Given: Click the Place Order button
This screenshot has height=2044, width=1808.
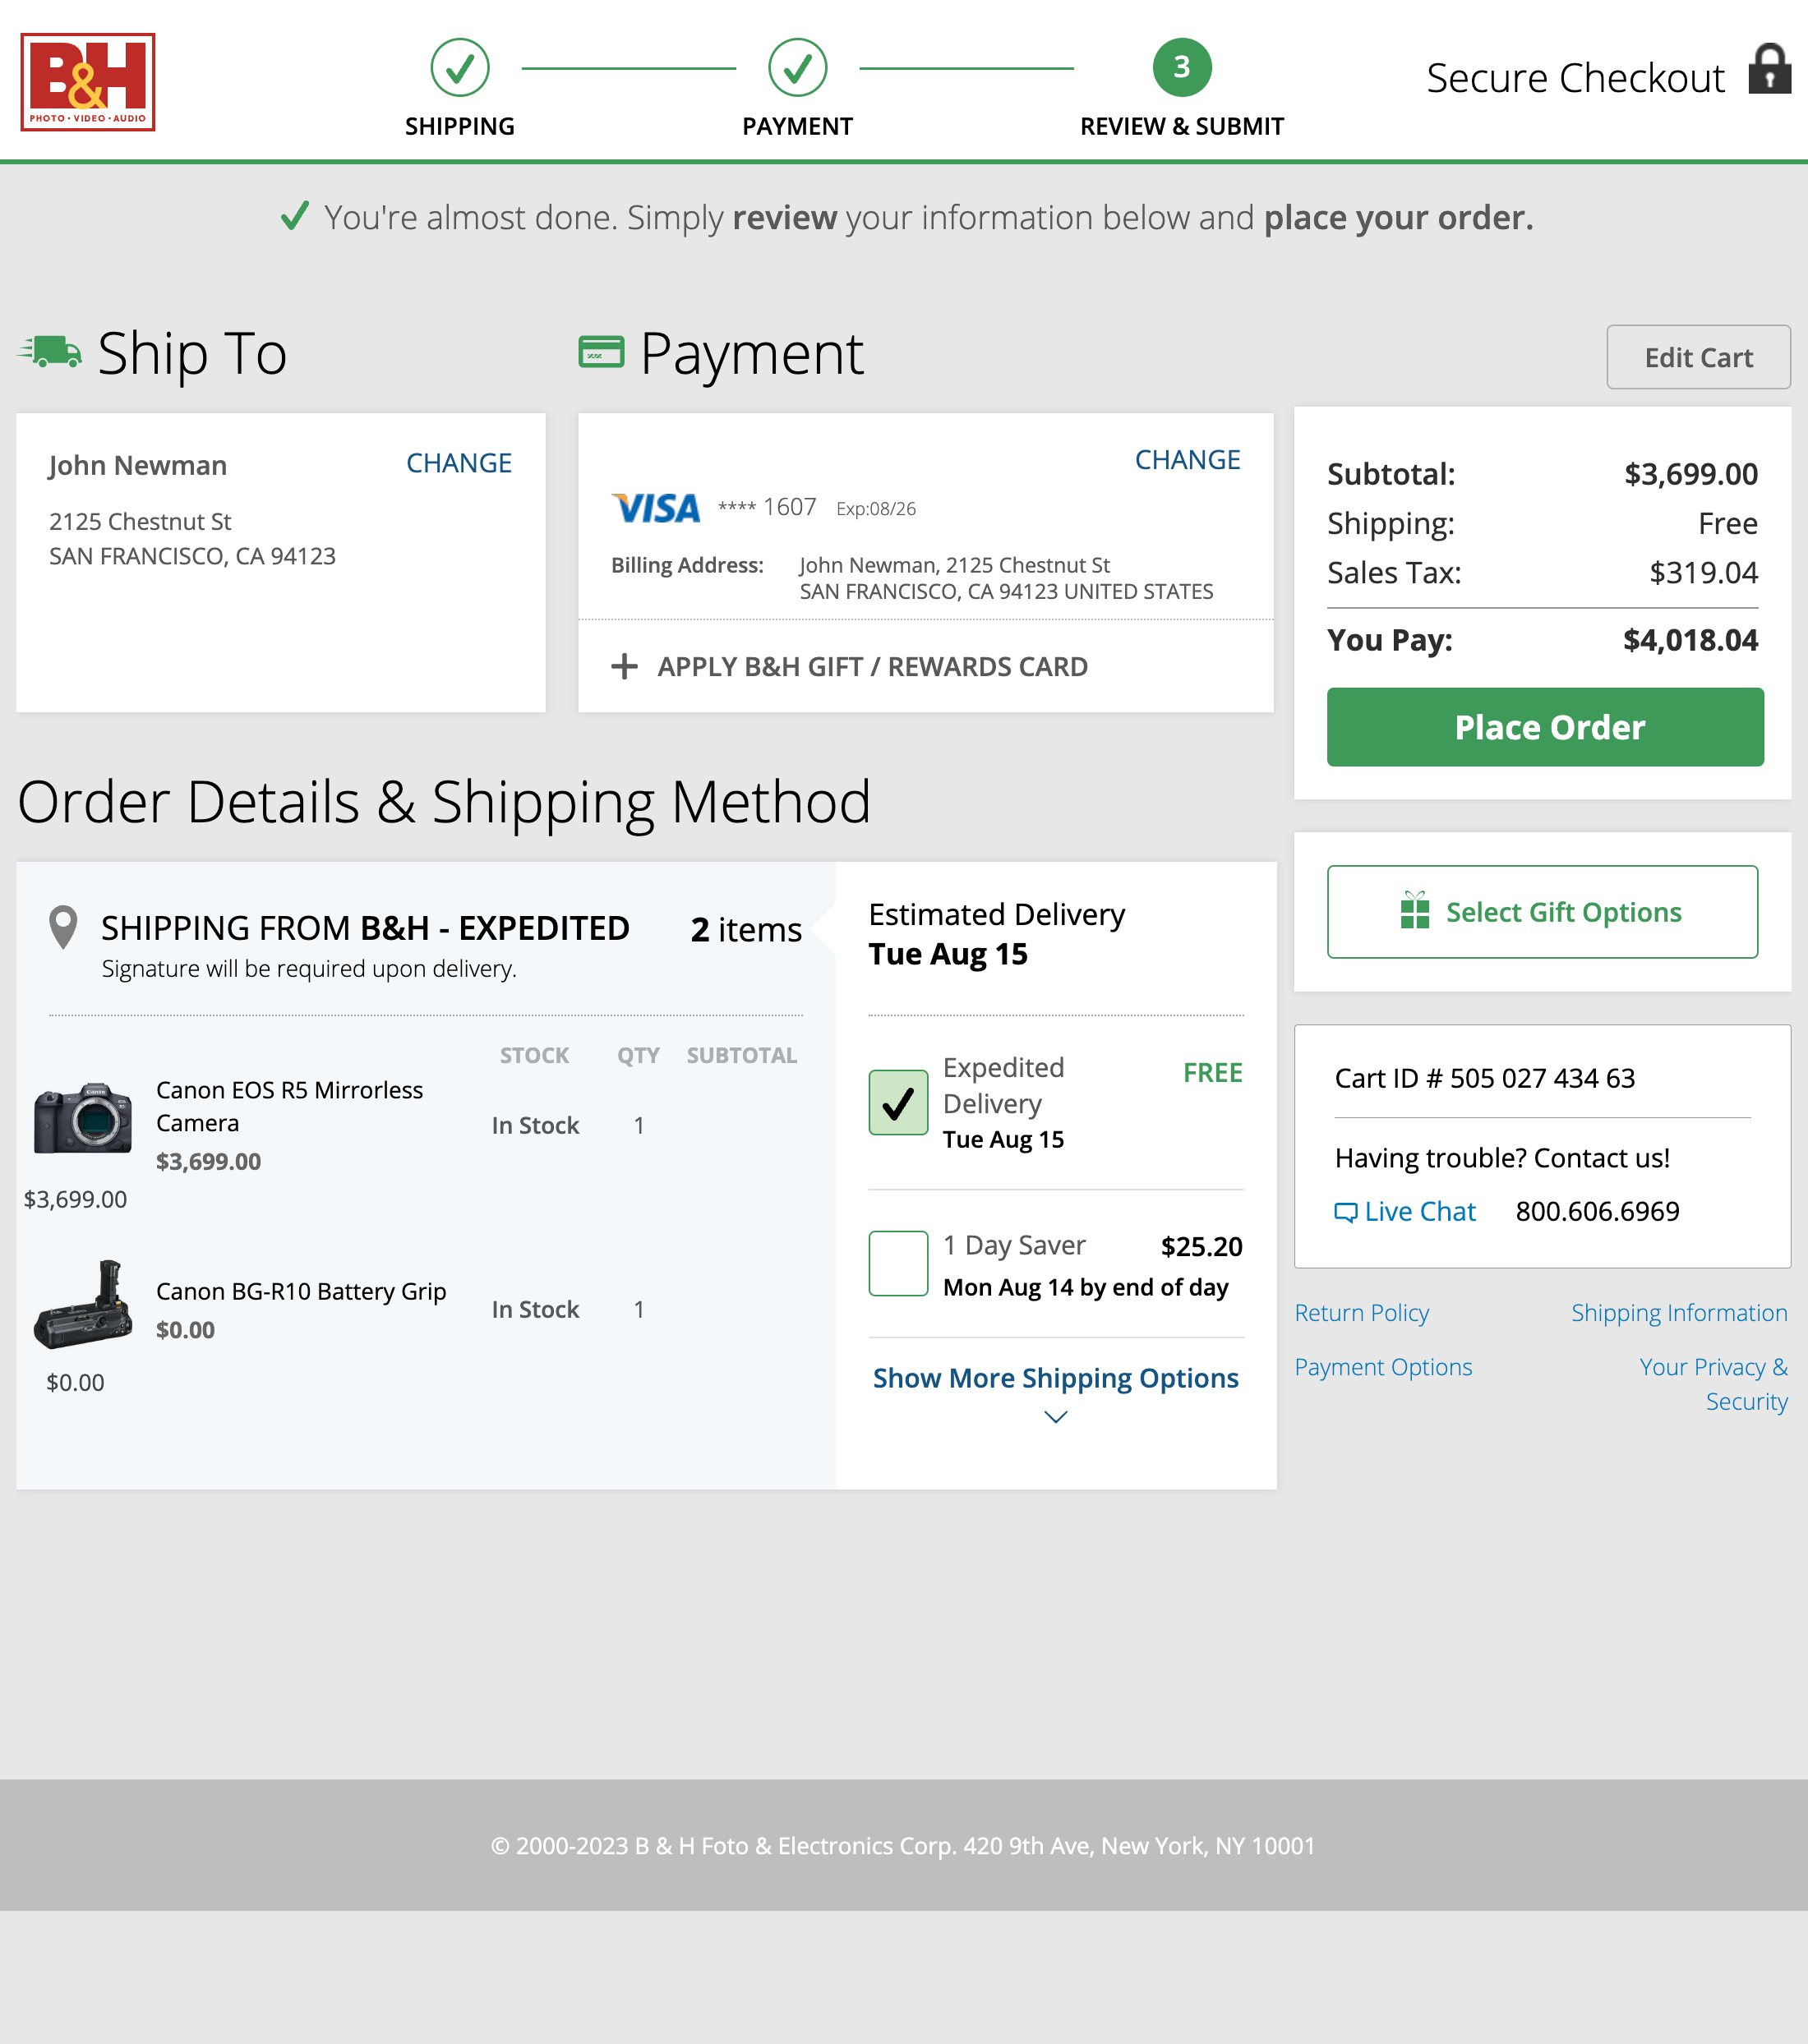Looking at the screenshot, I should (1544, 727).
